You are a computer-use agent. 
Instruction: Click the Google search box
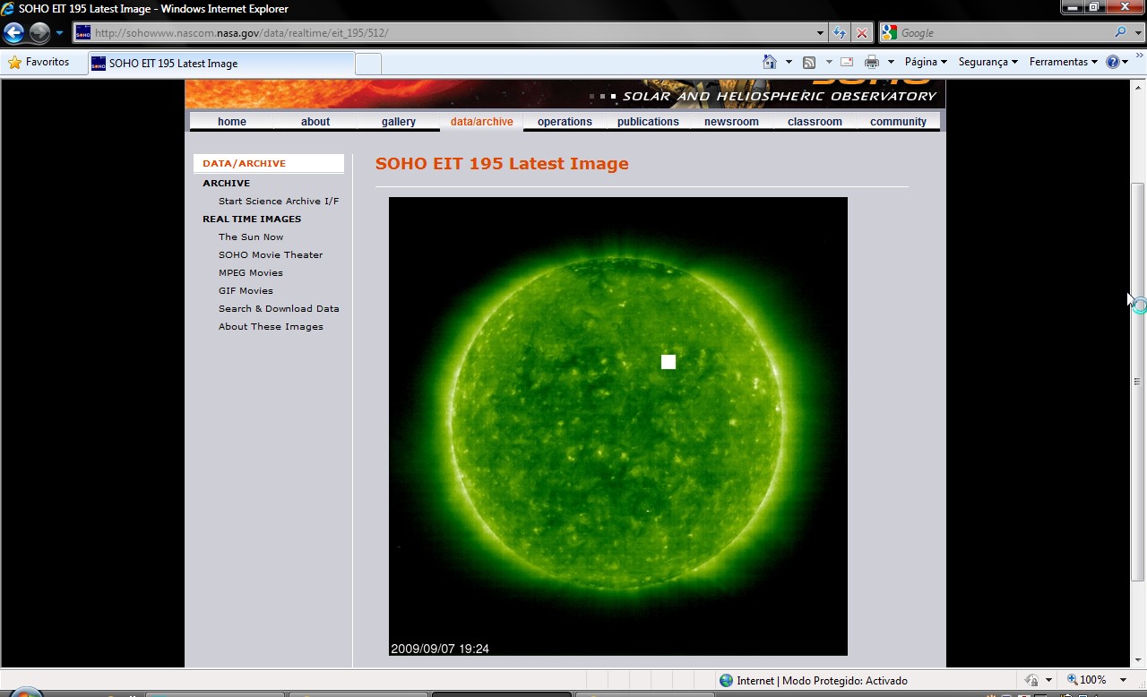pyautogui.click(x=1004, y=33)
